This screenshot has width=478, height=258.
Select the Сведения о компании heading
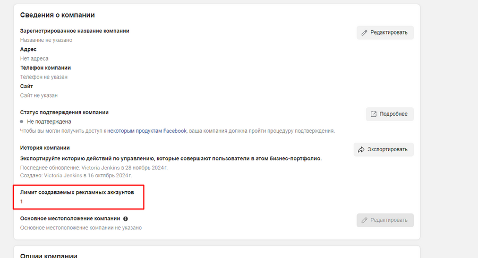(57, 15)
